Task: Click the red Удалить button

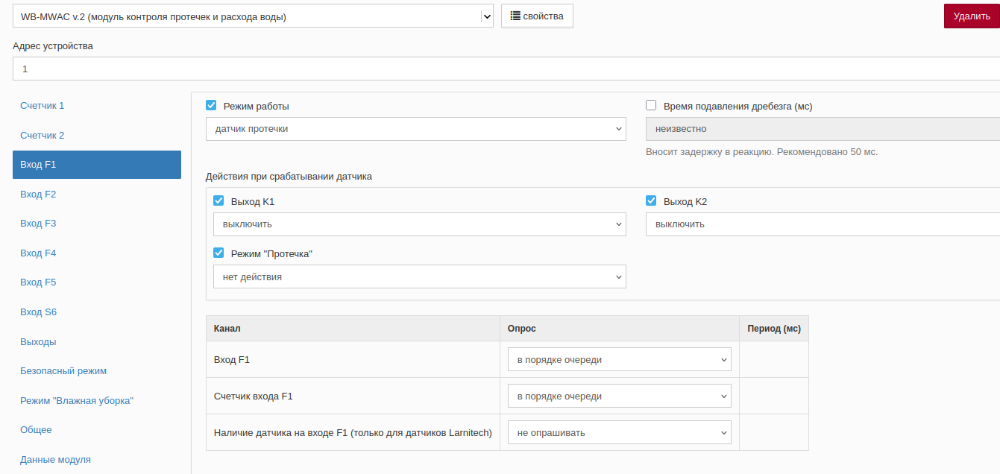Action: pyautogui.click(x=972, y=16)
